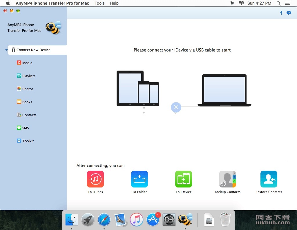
Task: Click the 'To iTunes' label
Action: tap(95, 192)
